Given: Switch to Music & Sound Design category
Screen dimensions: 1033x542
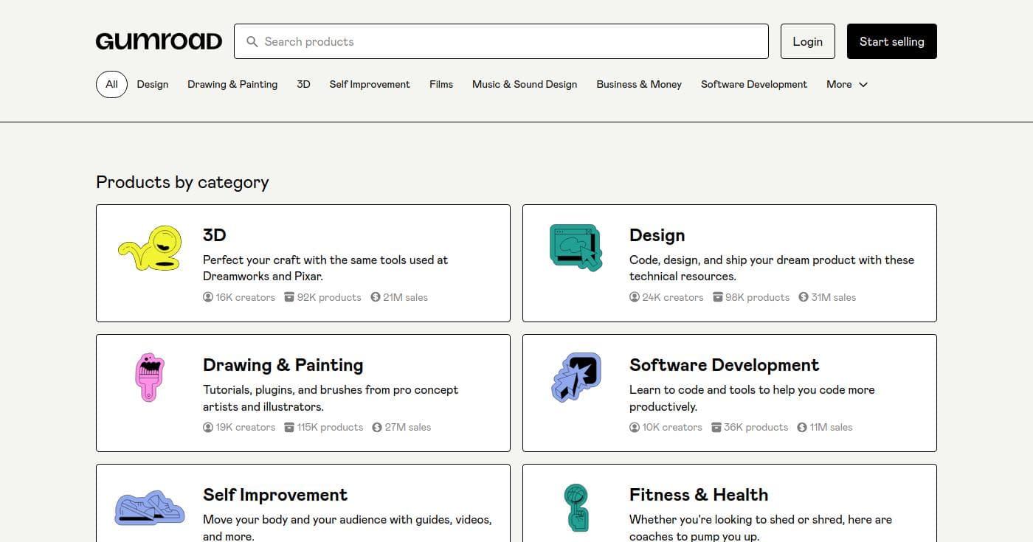Looking at the screenshot, I should (x=525, y=84).
